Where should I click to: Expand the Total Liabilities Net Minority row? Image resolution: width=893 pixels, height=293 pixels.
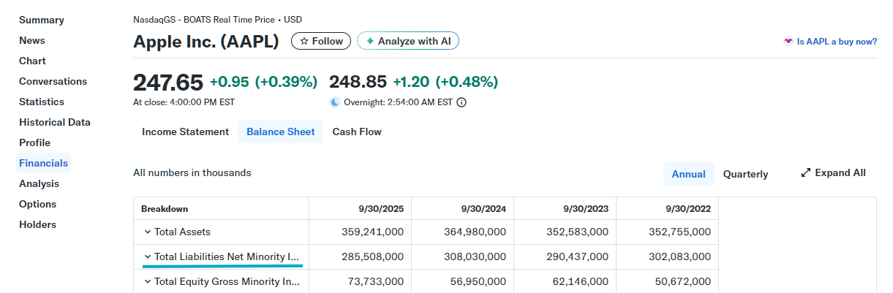pos(148,256)
